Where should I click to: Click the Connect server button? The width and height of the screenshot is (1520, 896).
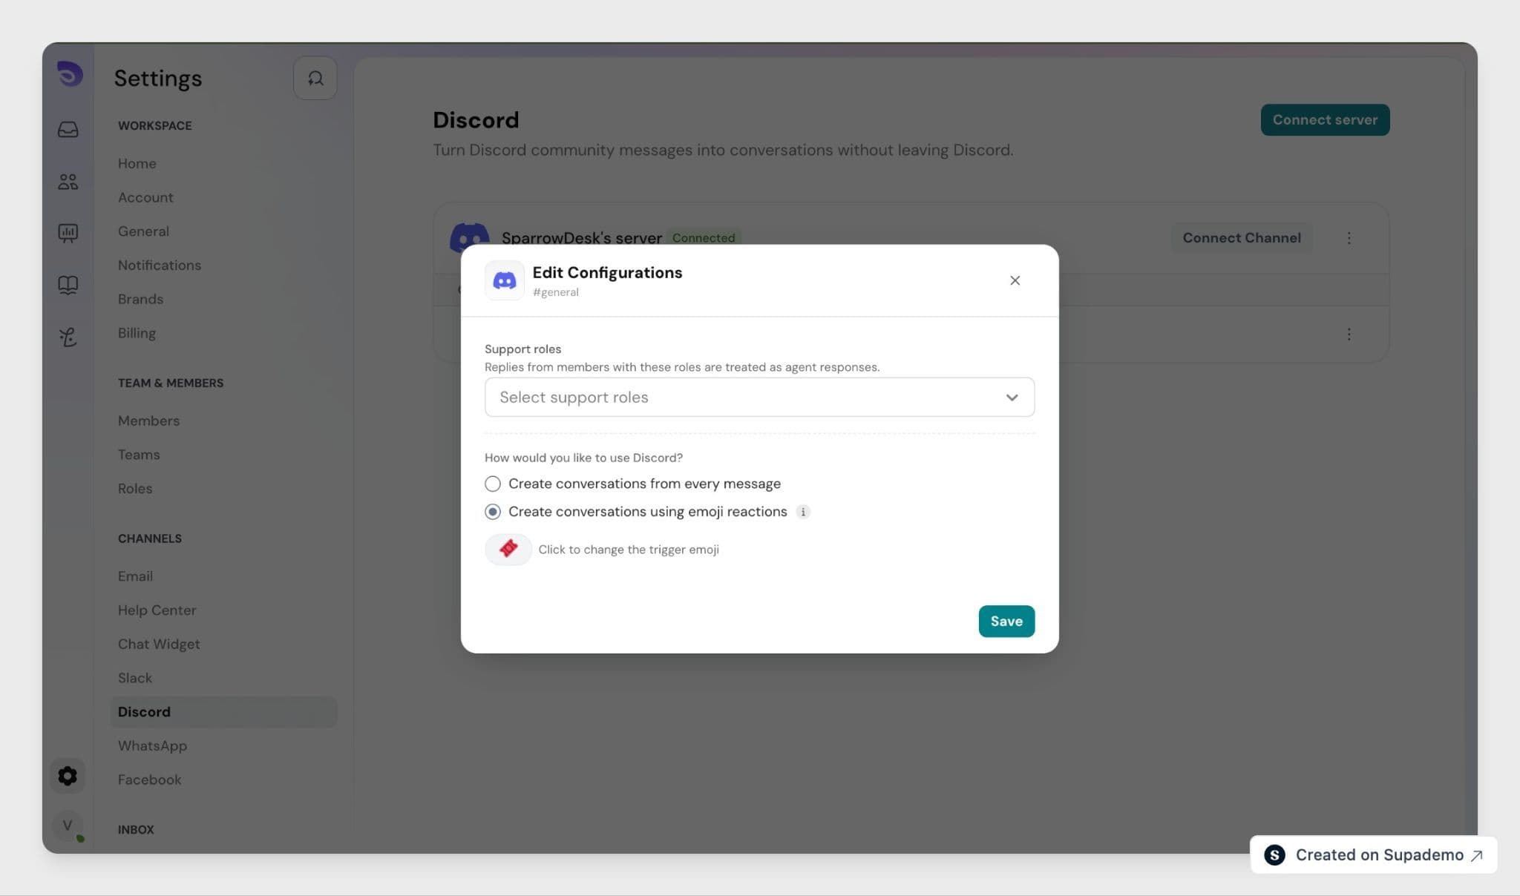pyautogui.click(x=1325, y=119)
